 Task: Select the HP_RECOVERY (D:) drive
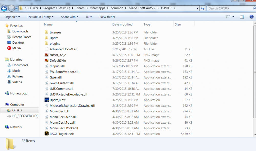[x=25, y=116]
